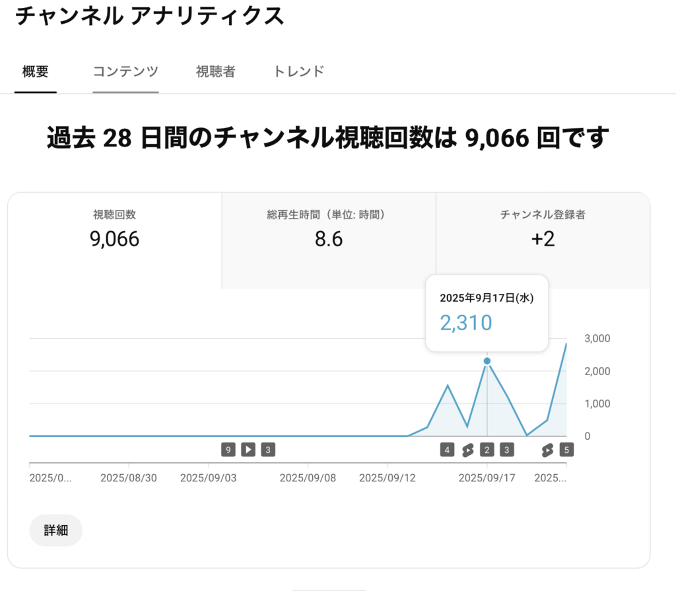Click the 概要 tab underline indicator

[x=35, y=92]
